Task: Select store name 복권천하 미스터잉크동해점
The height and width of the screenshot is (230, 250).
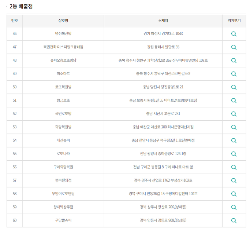Action: 63,47
